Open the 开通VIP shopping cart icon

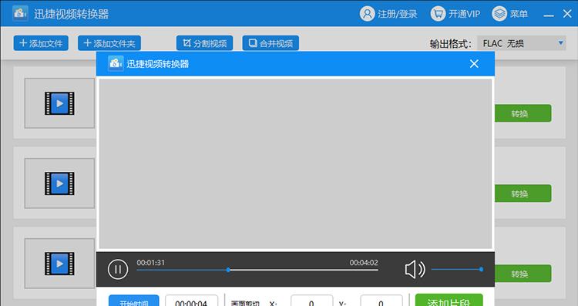click(x=438, y=14)
